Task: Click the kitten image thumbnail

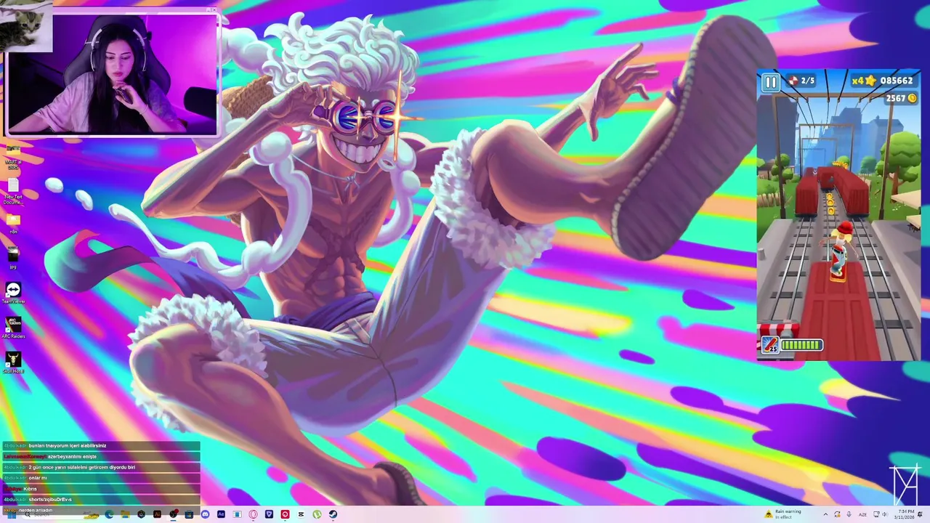Action: pyautogui.click(x=26, y=26)
